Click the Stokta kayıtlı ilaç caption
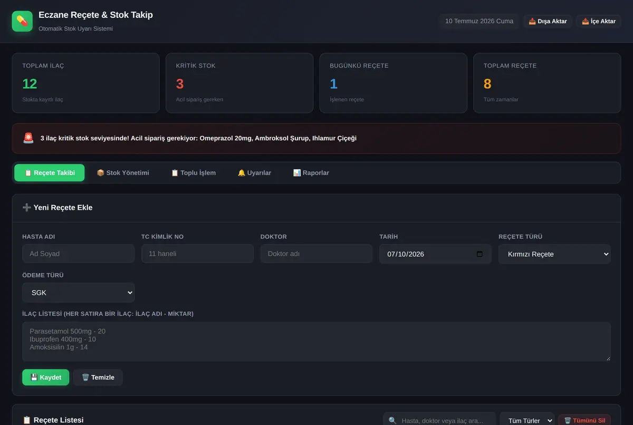Viewport: 633px width, 425px height. coord(43,99)
